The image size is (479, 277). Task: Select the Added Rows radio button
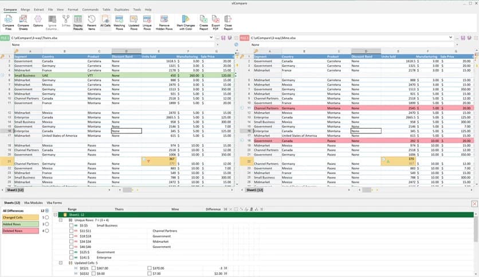tap(47, 224)
